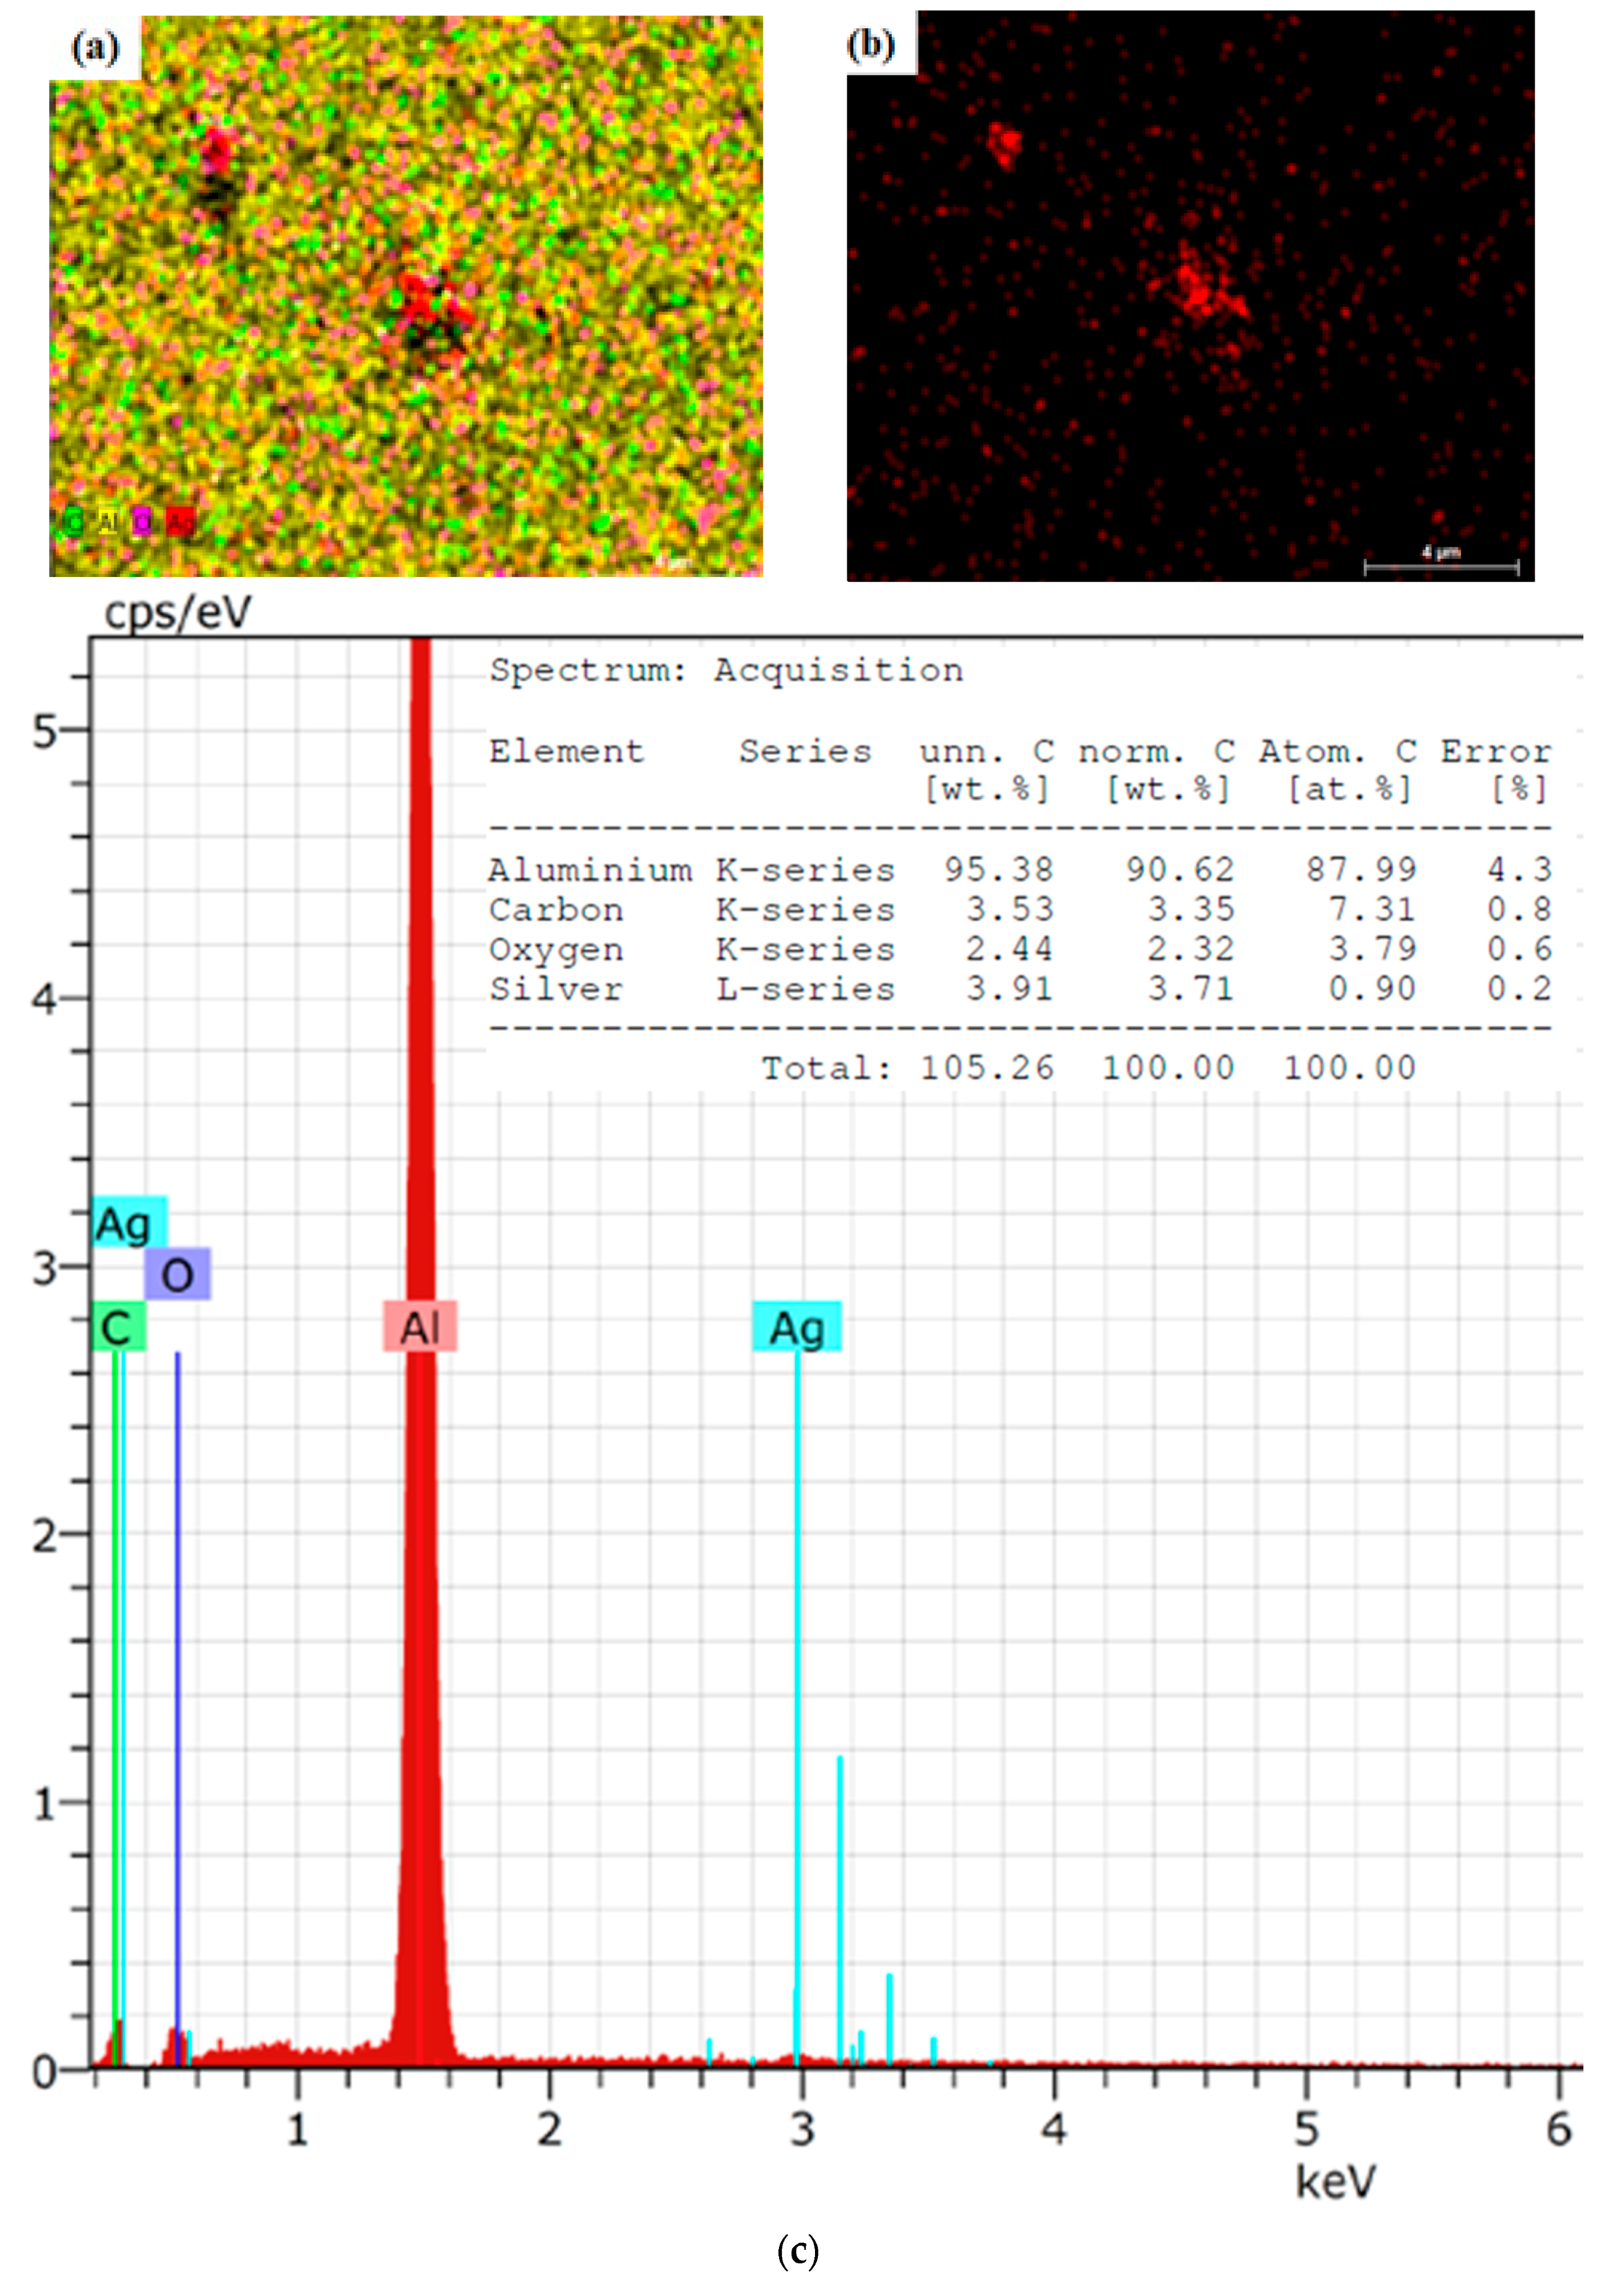Click the blue oxygen marker line
Viewport: 1606px width, 2296px height.
(178, 1708)
